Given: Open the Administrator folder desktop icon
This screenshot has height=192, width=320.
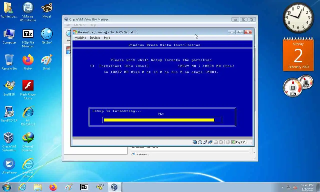Looking at the screenshot, I should [9, 10].
